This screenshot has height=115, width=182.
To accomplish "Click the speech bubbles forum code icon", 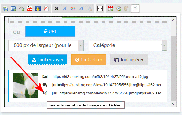I will click(45, 85).
